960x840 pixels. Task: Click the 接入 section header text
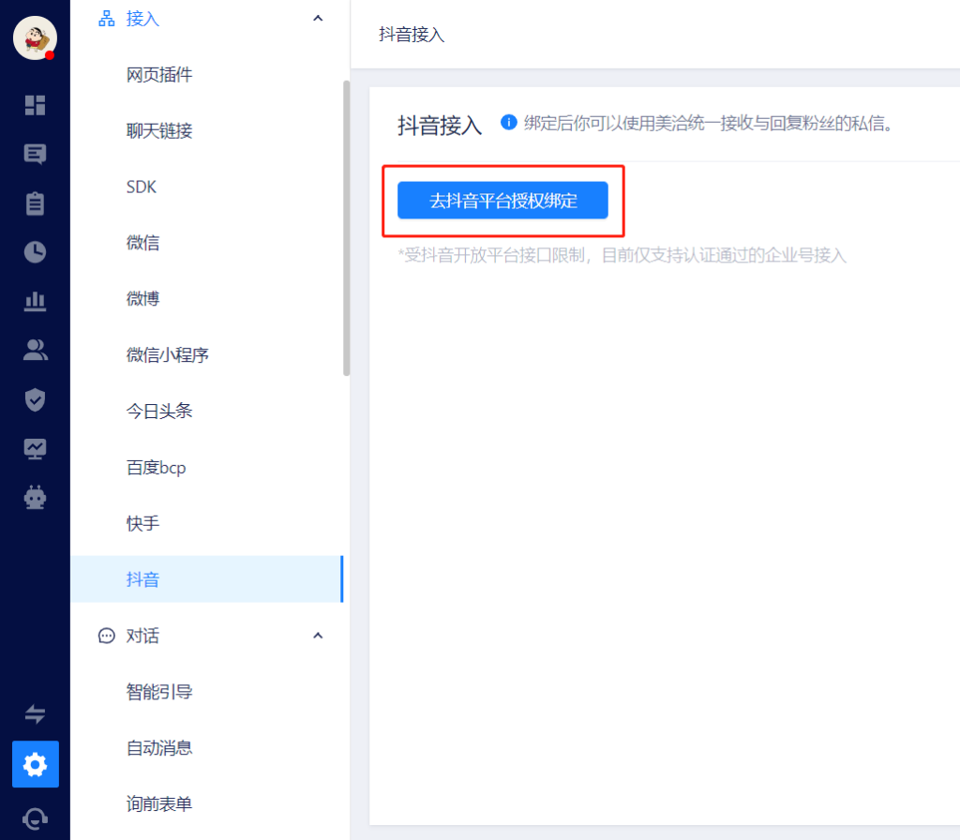[142, 19]
